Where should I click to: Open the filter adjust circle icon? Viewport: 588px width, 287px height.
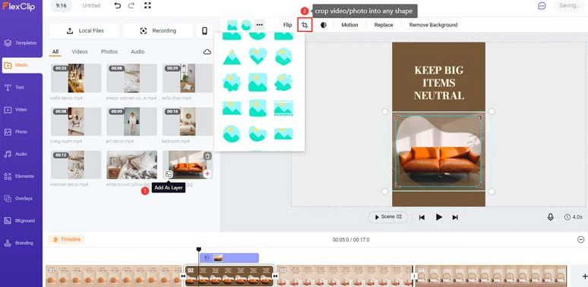click(324, 25)
